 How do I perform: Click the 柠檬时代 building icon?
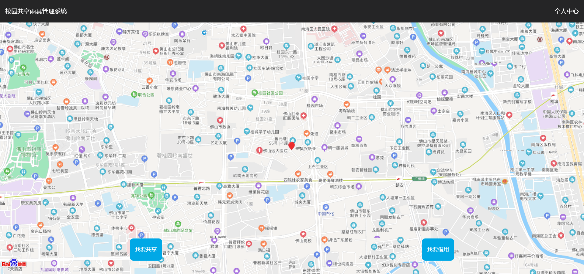click(x=395, y=165)
